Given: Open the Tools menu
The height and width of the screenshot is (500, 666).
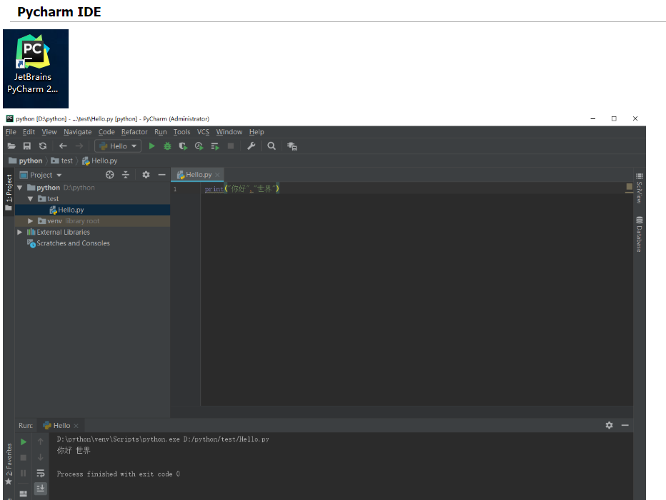Looking at the screenshot, I should [x=182, y=132].
